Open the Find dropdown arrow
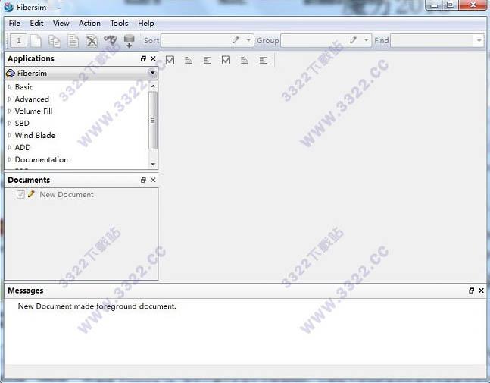 point(479,41)
